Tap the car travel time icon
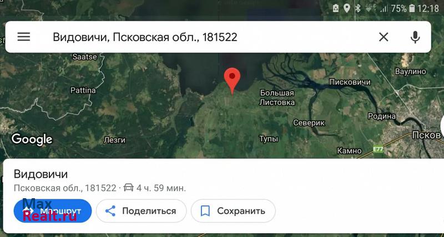 pos(129,188)
